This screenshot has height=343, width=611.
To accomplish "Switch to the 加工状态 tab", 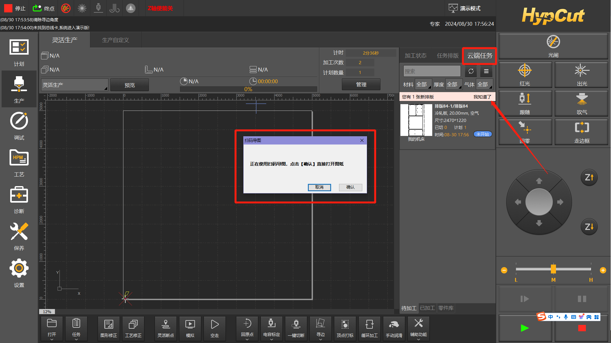I will 415,56.
